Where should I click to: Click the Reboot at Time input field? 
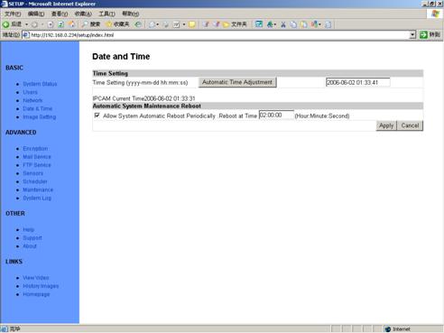[276, 116]
